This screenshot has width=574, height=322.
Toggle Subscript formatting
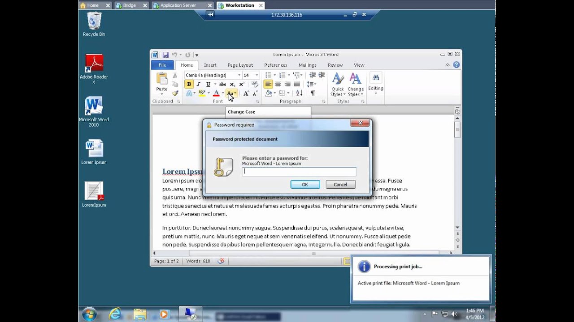(232, 84)
